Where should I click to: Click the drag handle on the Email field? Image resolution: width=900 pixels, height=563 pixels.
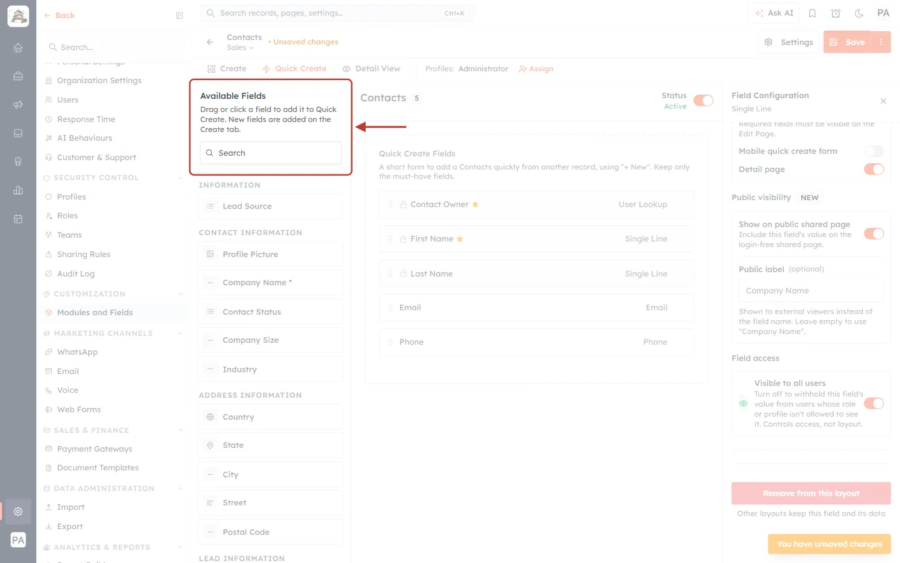[391, 308]
